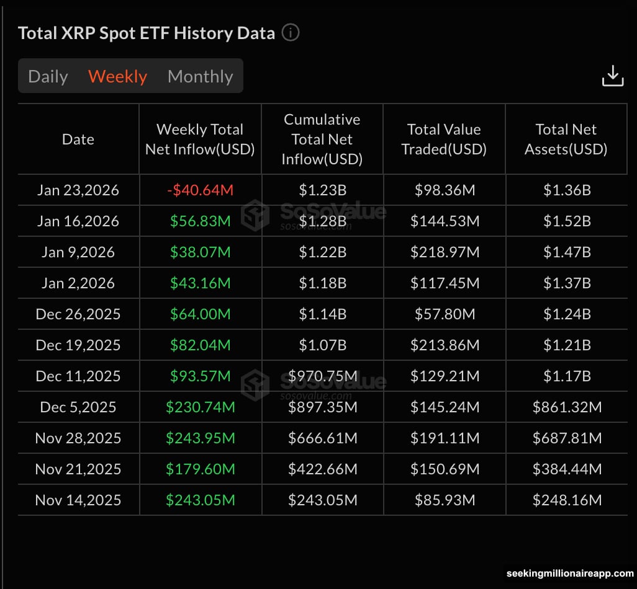Click the Total Value Traded header

click(444, 139)
